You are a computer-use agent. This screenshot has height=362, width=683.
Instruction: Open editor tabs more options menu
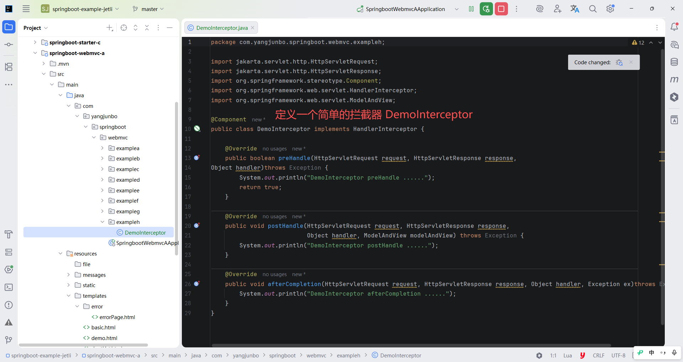pyautogui.click(x=657, y=28)
